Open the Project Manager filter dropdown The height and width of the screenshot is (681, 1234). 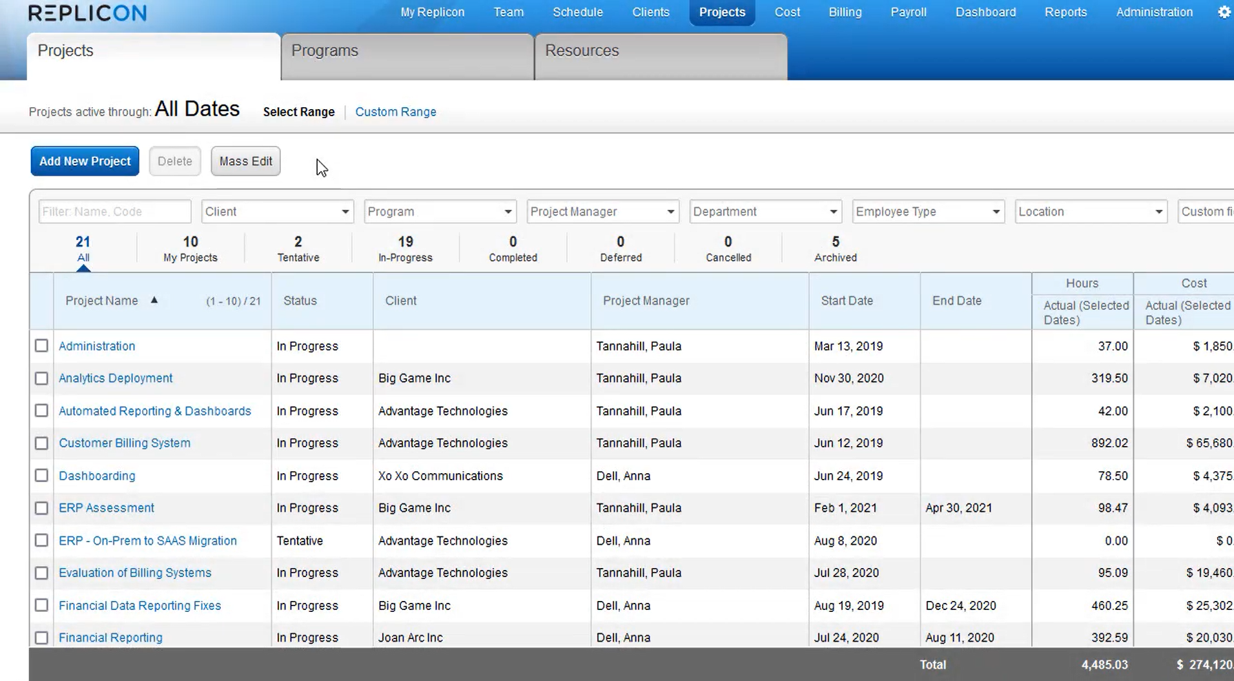pyautogui.click(x=602, y=212)
